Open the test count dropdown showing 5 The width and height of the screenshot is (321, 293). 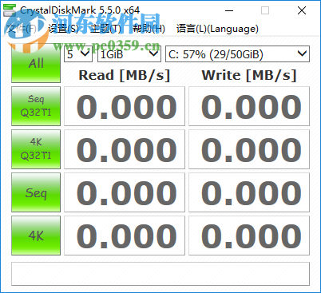[x=78, y=54]
